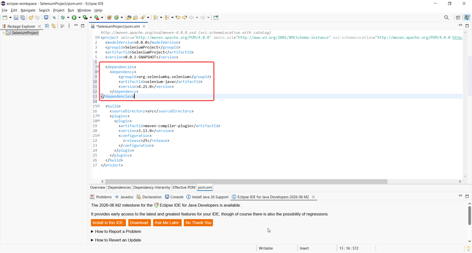The height and width of the screenshot is (253, 472).
Task: Open the Debug configurations dropdown arrow
Action: 68,18
